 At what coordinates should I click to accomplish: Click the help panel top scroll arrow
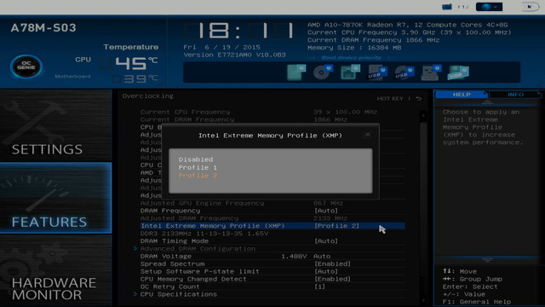pyautogui.click(x=487, y=102)
